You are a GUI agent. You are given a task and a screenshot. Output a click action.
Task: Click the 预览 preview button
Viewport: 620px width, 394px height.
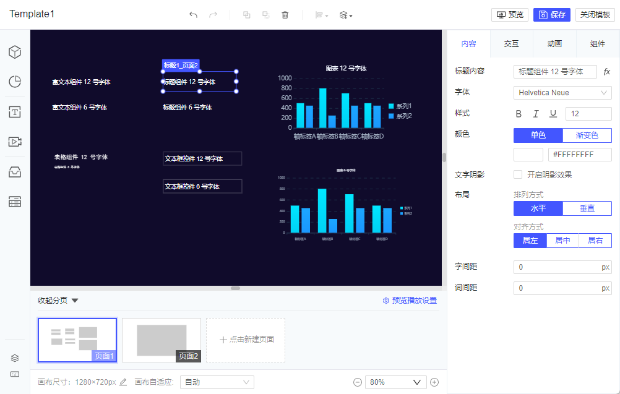[x=510, y=15]
